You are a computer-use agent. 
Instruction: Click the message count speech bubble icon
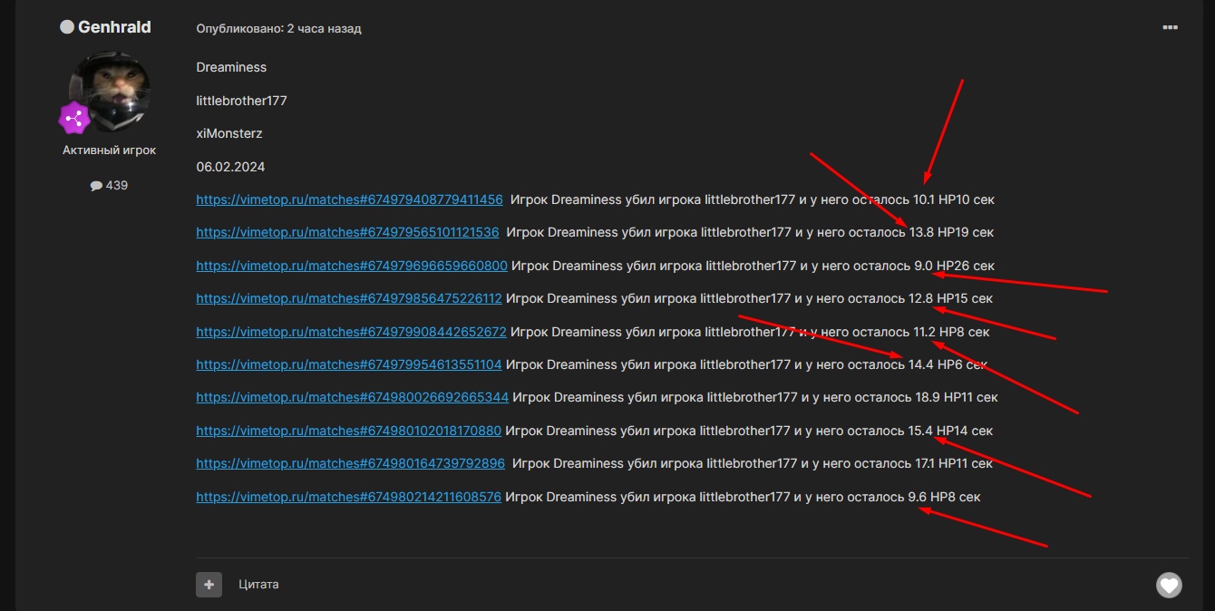pos(96,185)
